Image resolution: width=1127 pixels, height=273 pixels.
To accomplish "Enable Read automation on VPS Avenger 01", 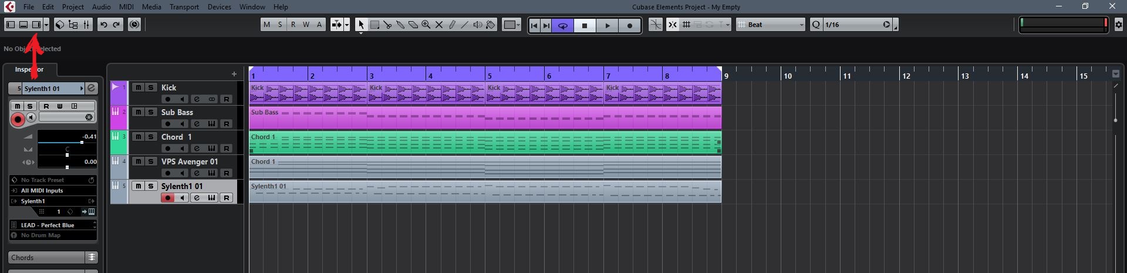I will [227, 173].
